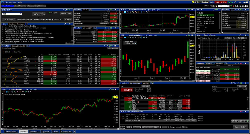This screenshot has width=250, height=134.
Task: Click the Edit Scanner button
Action: (x=112, y=48)
